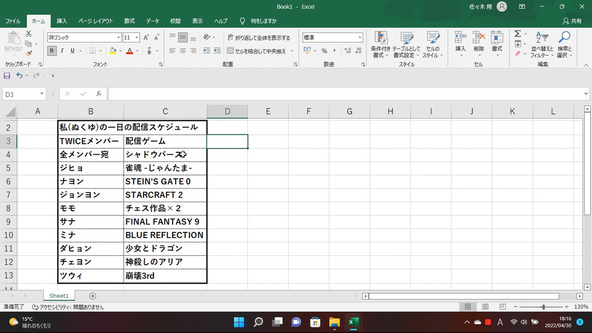Screen dimensions: 592x333
Task: Switch to the 表示 tab
Action: tap(197, 21)
